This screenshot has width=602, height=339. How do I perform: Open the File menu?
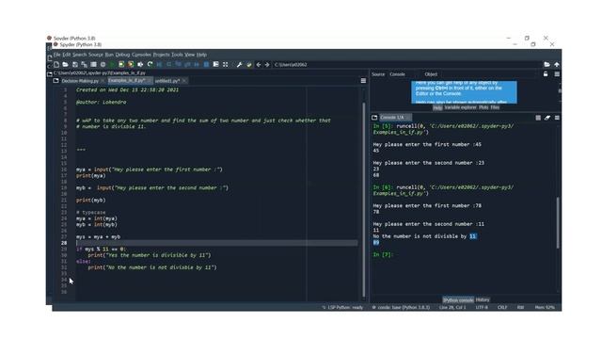(56, 55)
